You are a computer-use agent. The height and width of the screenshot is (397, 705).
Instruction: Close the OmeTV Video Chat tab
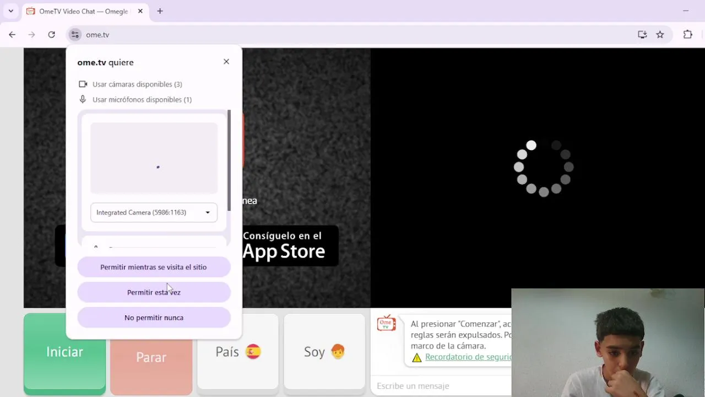click(140, 11)
